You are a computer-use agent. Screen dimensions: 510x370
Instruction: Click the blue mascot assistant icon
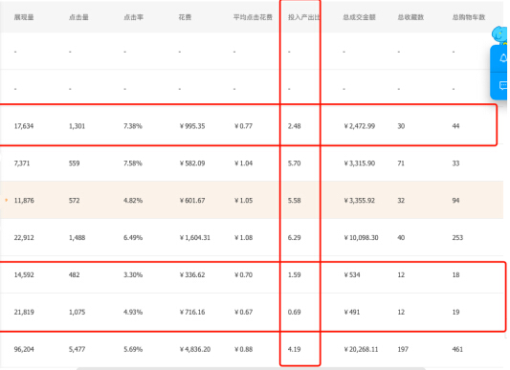499,34
